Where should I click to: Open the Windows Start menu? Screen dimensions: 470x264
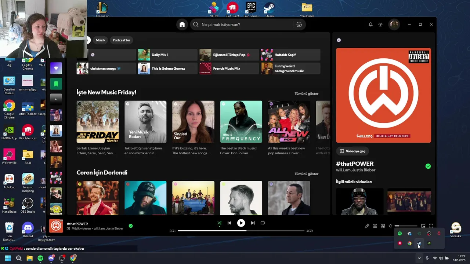point(8,258)
